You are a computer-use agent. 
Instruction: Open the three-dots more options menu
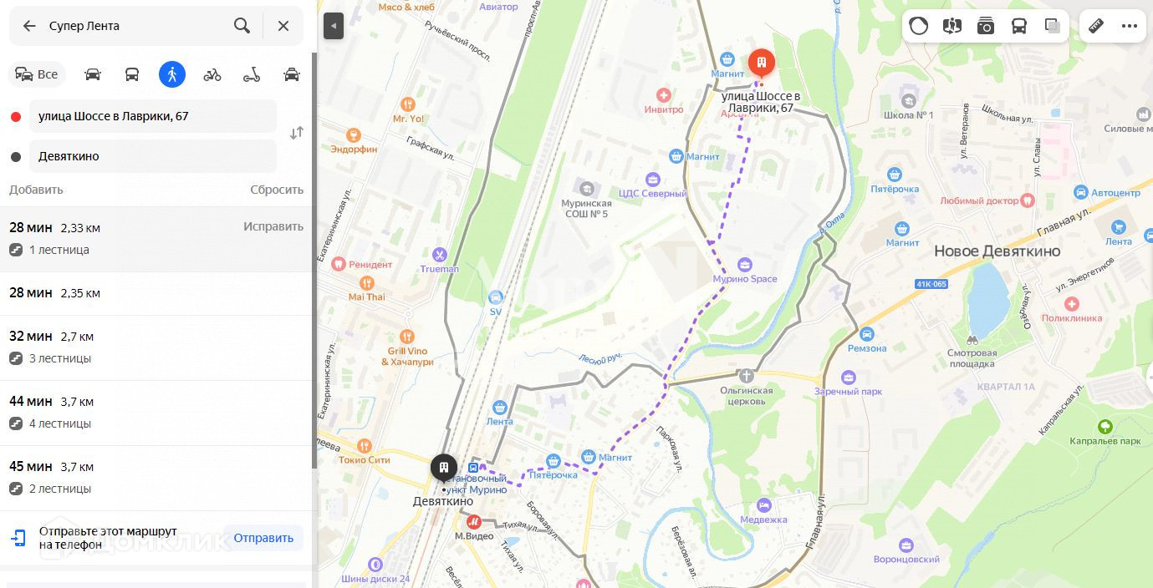[1130, 26]
